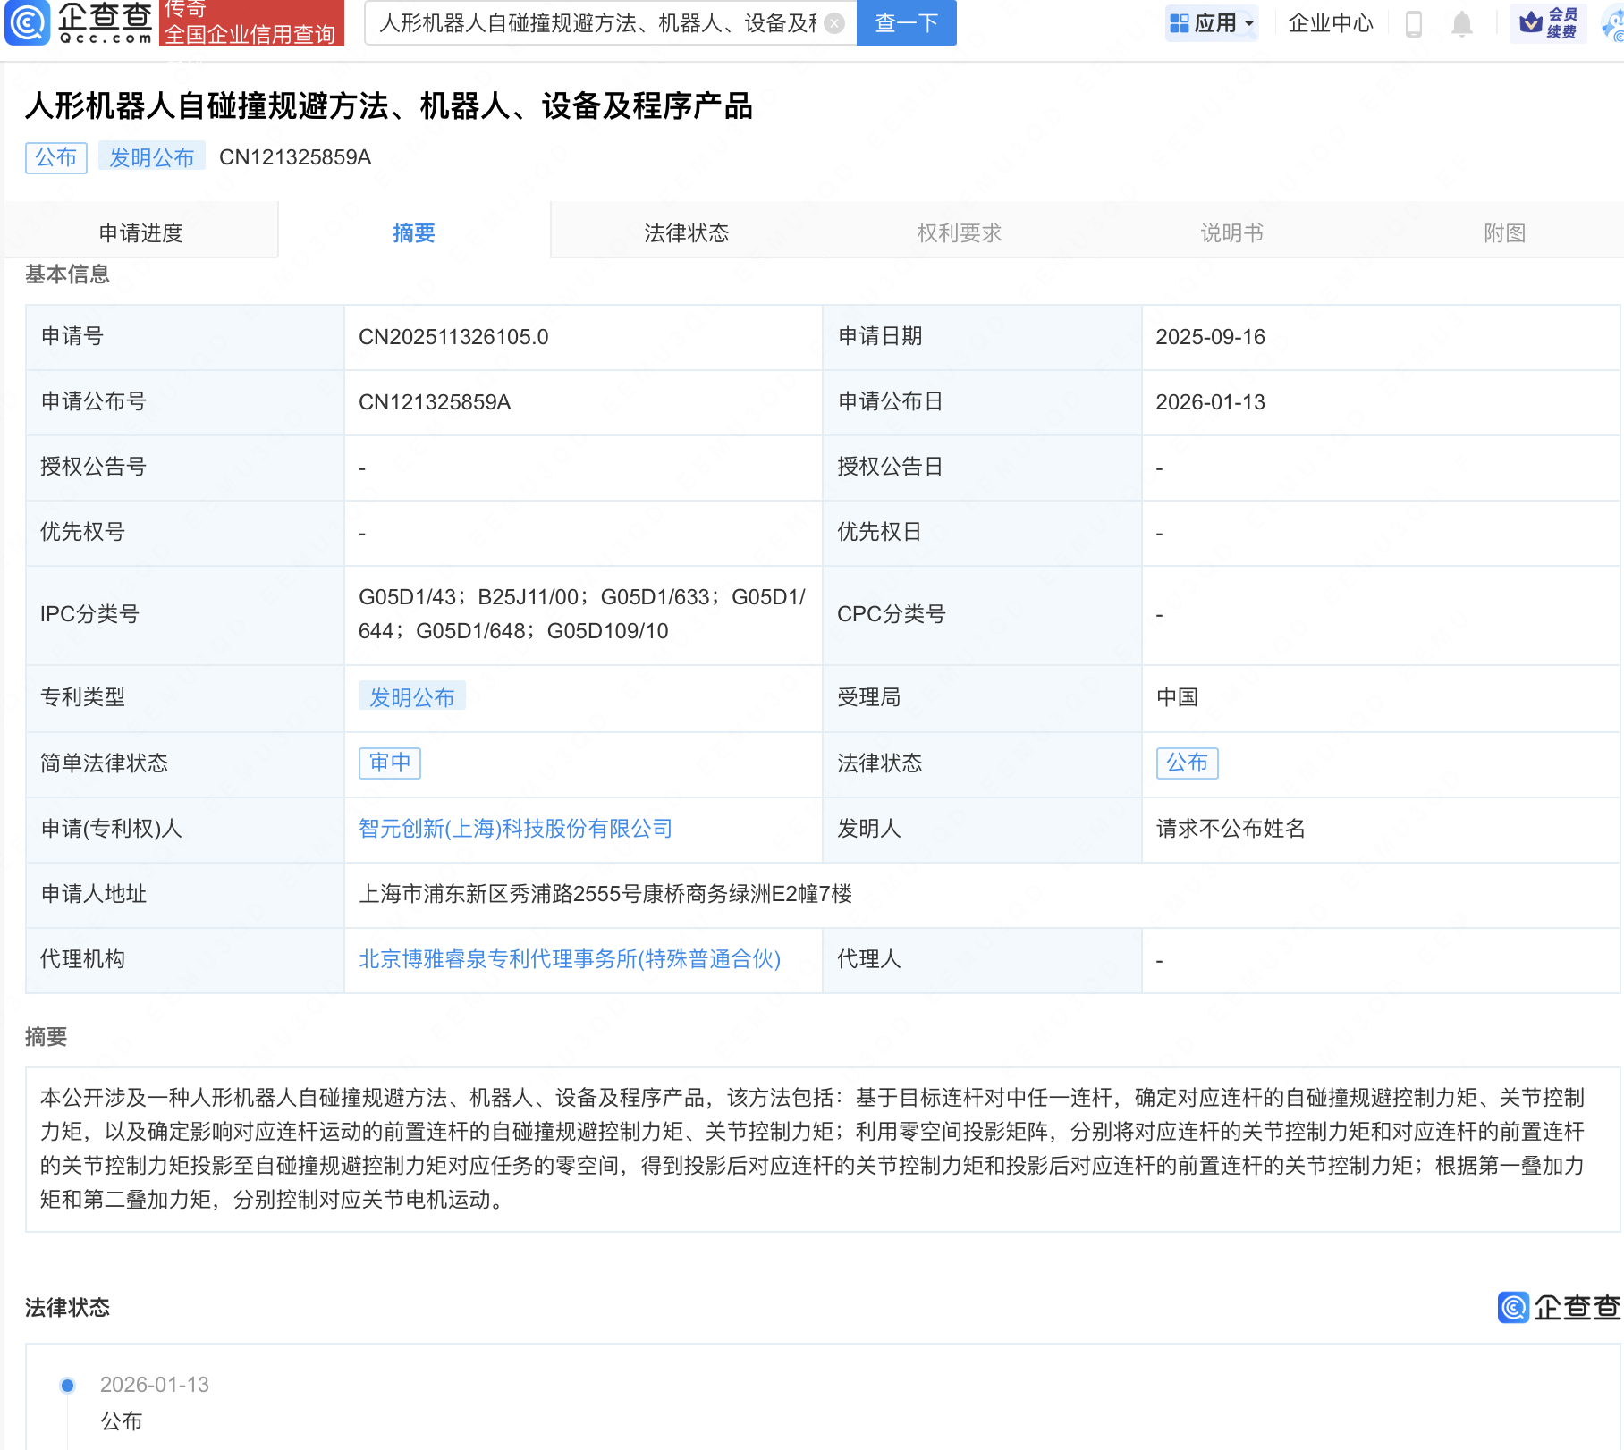Click the 企查查 logo in header
The width and height of the screenshot is (1624, 1450).
click(x=80, y=22)
